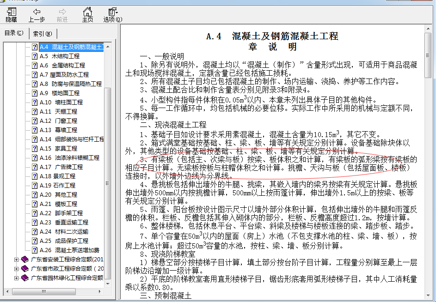Open A.14 细部装饰与栏杆工程 topic
The image size is (436, 302).
72,139
